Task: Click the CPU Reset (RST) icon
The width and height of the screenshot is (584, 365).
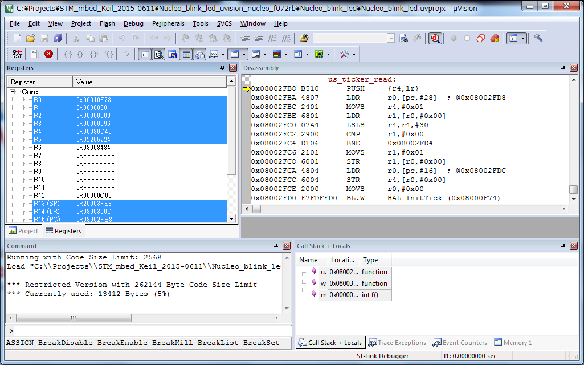Action: tap(17, 54)
